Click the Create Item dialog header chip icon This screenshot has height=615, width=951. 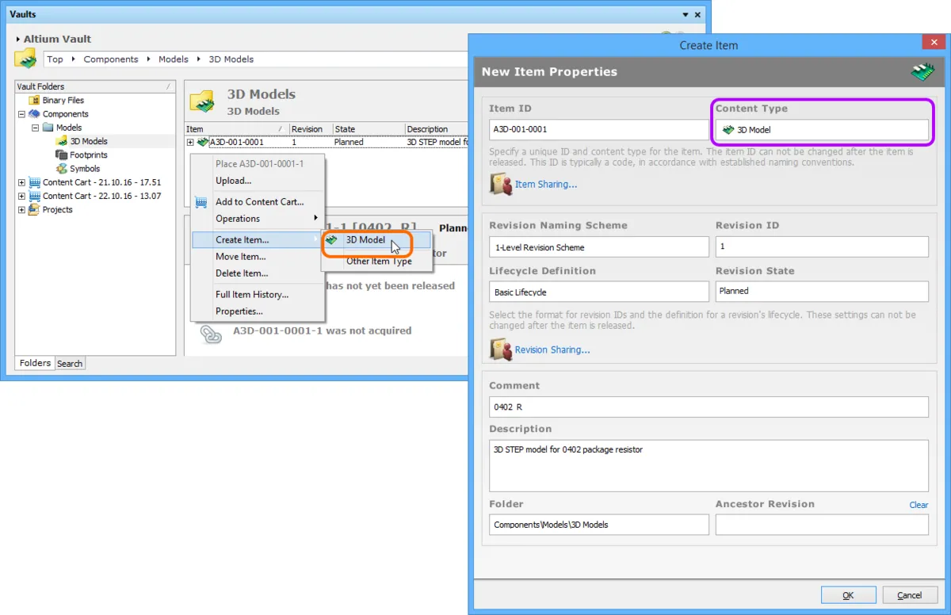click(922, 72)
